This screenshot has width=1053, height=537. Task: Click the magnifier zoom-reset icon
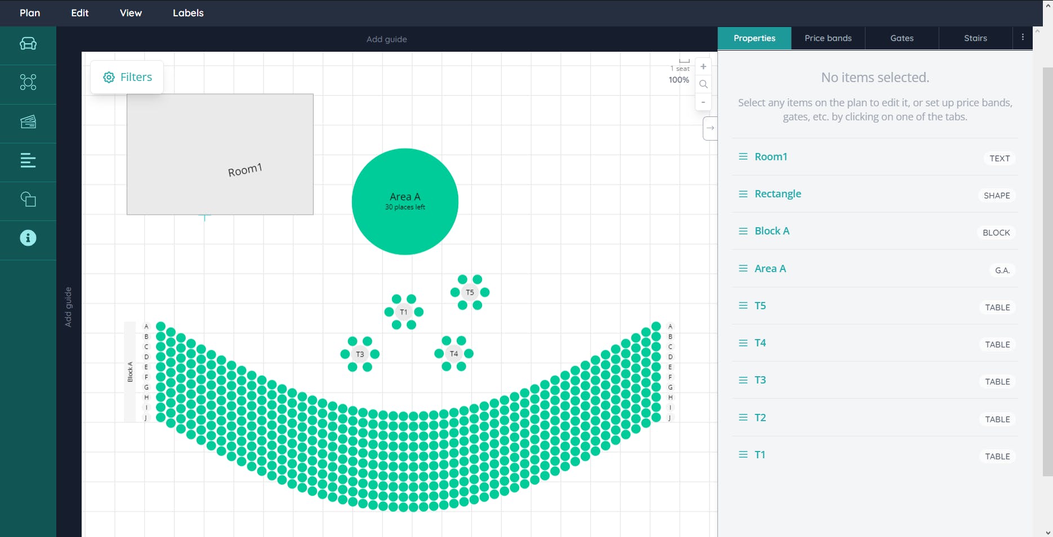pos(703,84)
